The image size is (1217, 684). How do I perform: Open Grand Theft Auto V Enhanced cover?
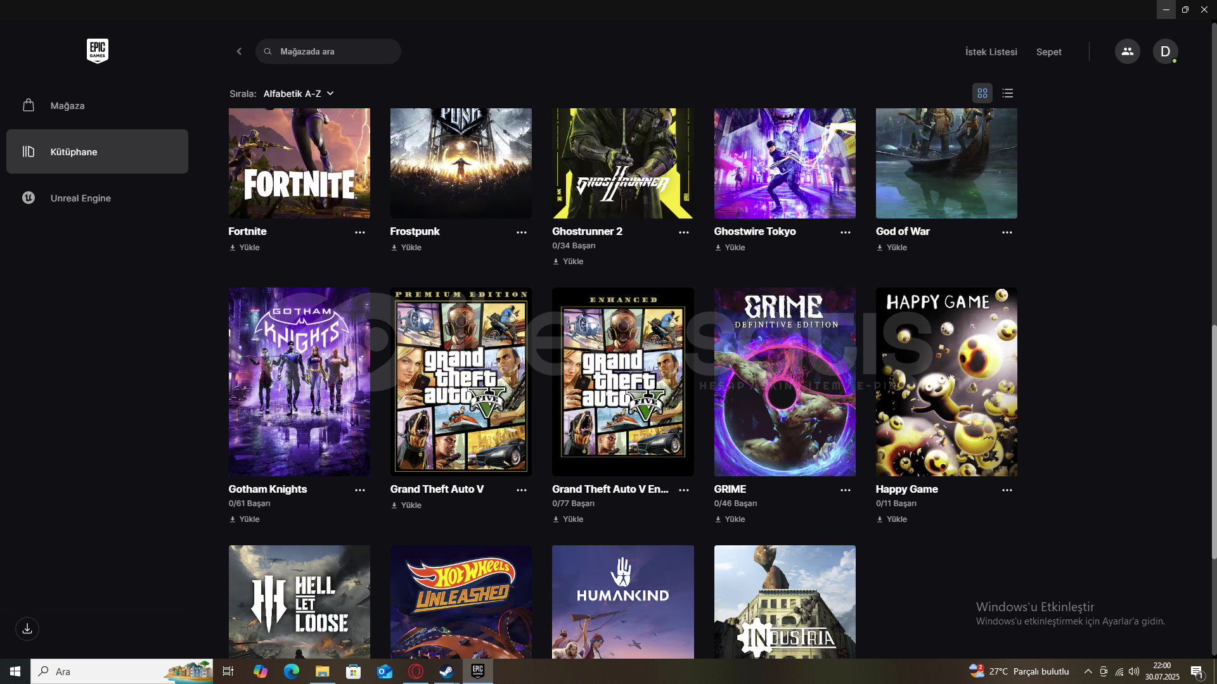pyautogui.click(x=623, y=382)
